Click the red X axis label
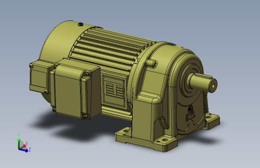Screen dimensions: 260x168 [x=26, y=144]
